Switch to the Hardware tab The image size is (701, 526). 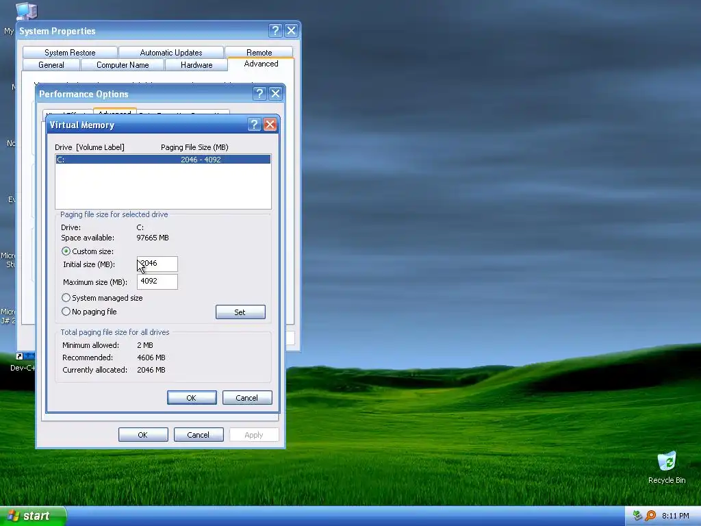point(196,65)
